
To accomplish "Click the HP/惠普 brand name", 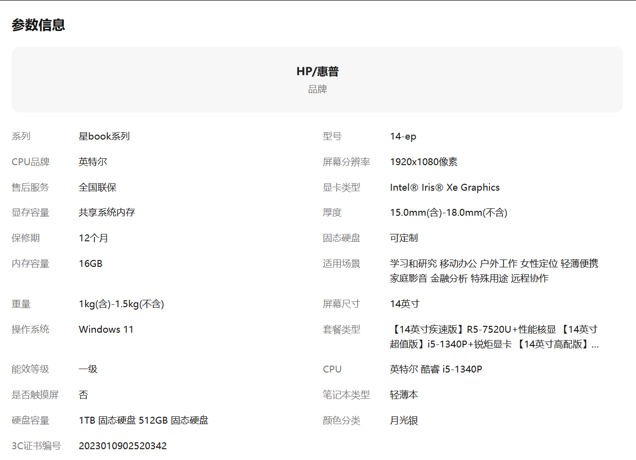I will click(318, 71).
